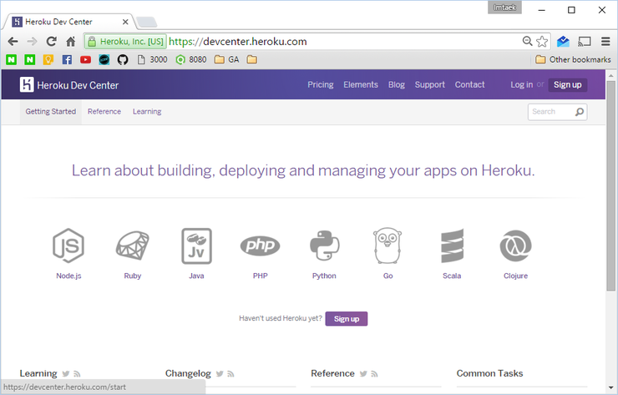The width and height of the screenshot is (618, 395).
Task: Click the search magnifier icon in site search
Action: (580, 112)
